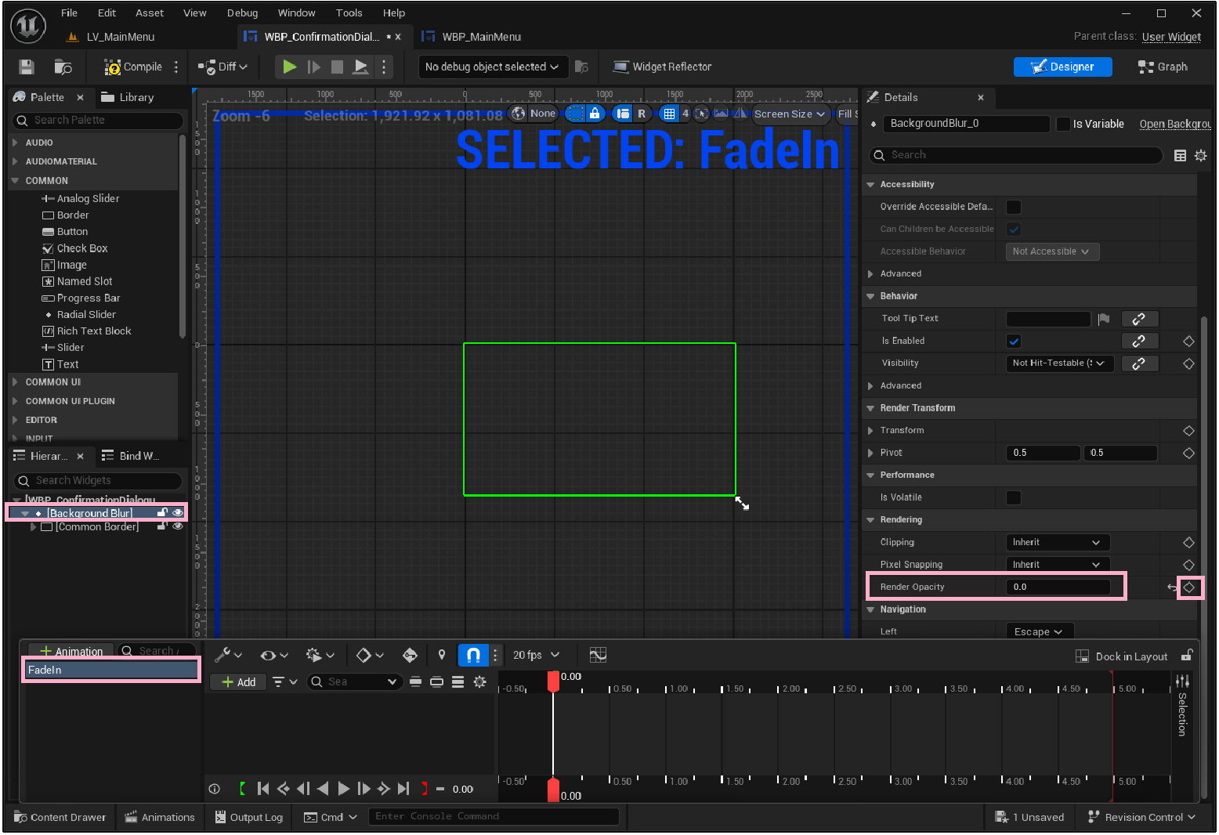The width and height of the screenshot is (1219, 835).
Task: Jump to end of animation
Action: pos(403,789)
